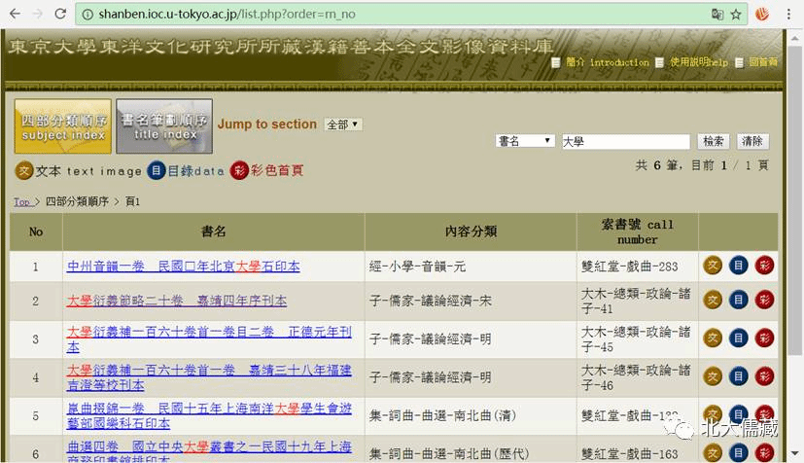Open text image icon in row 4
804x463 pixels.
713,376
